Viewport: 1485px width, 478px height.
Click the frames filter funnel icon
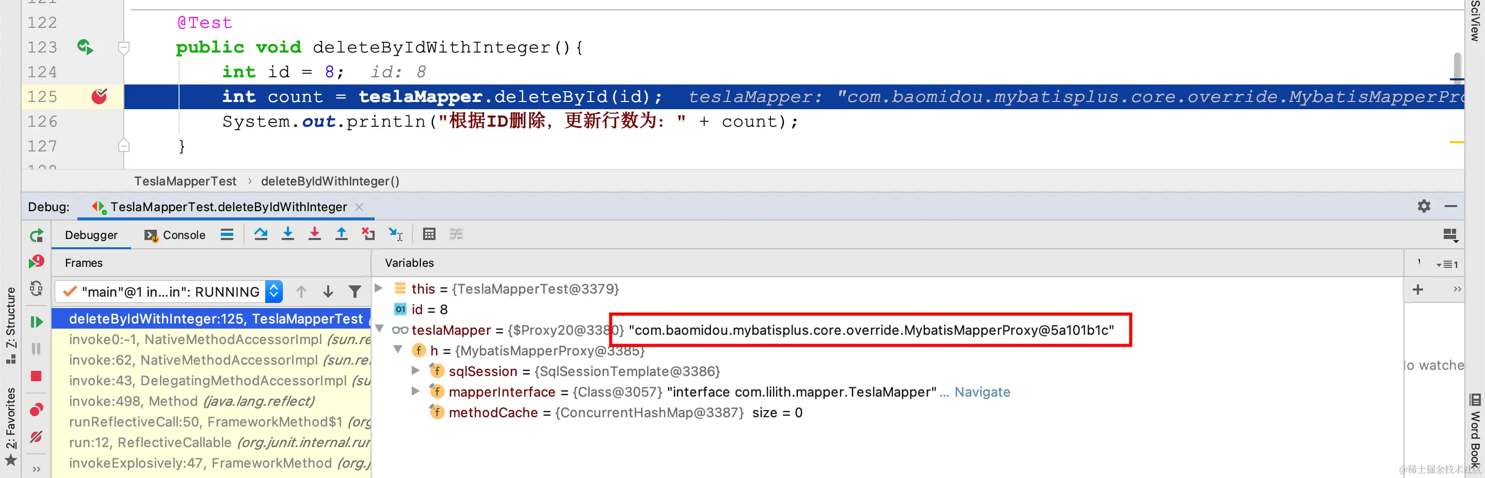[355, 292]
